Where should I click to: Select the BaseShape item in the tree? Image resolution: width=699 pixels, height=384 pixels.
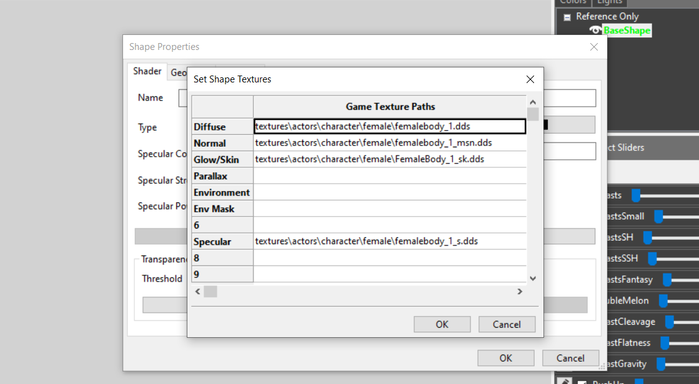(627, 31)
